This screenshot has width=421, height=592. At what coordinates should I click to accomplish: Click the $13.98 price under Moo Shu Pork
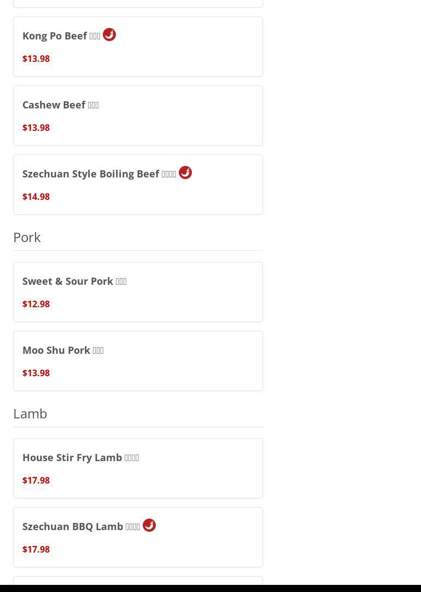point(36,373)
